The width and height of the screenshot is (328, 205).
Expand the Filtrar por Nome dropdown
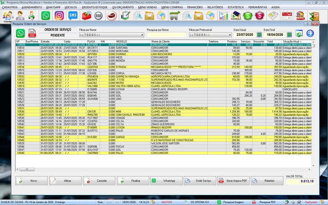(x=142, y=35)
